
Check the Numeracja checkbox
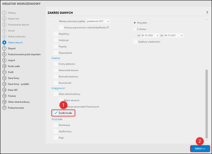tap(56, 125)
